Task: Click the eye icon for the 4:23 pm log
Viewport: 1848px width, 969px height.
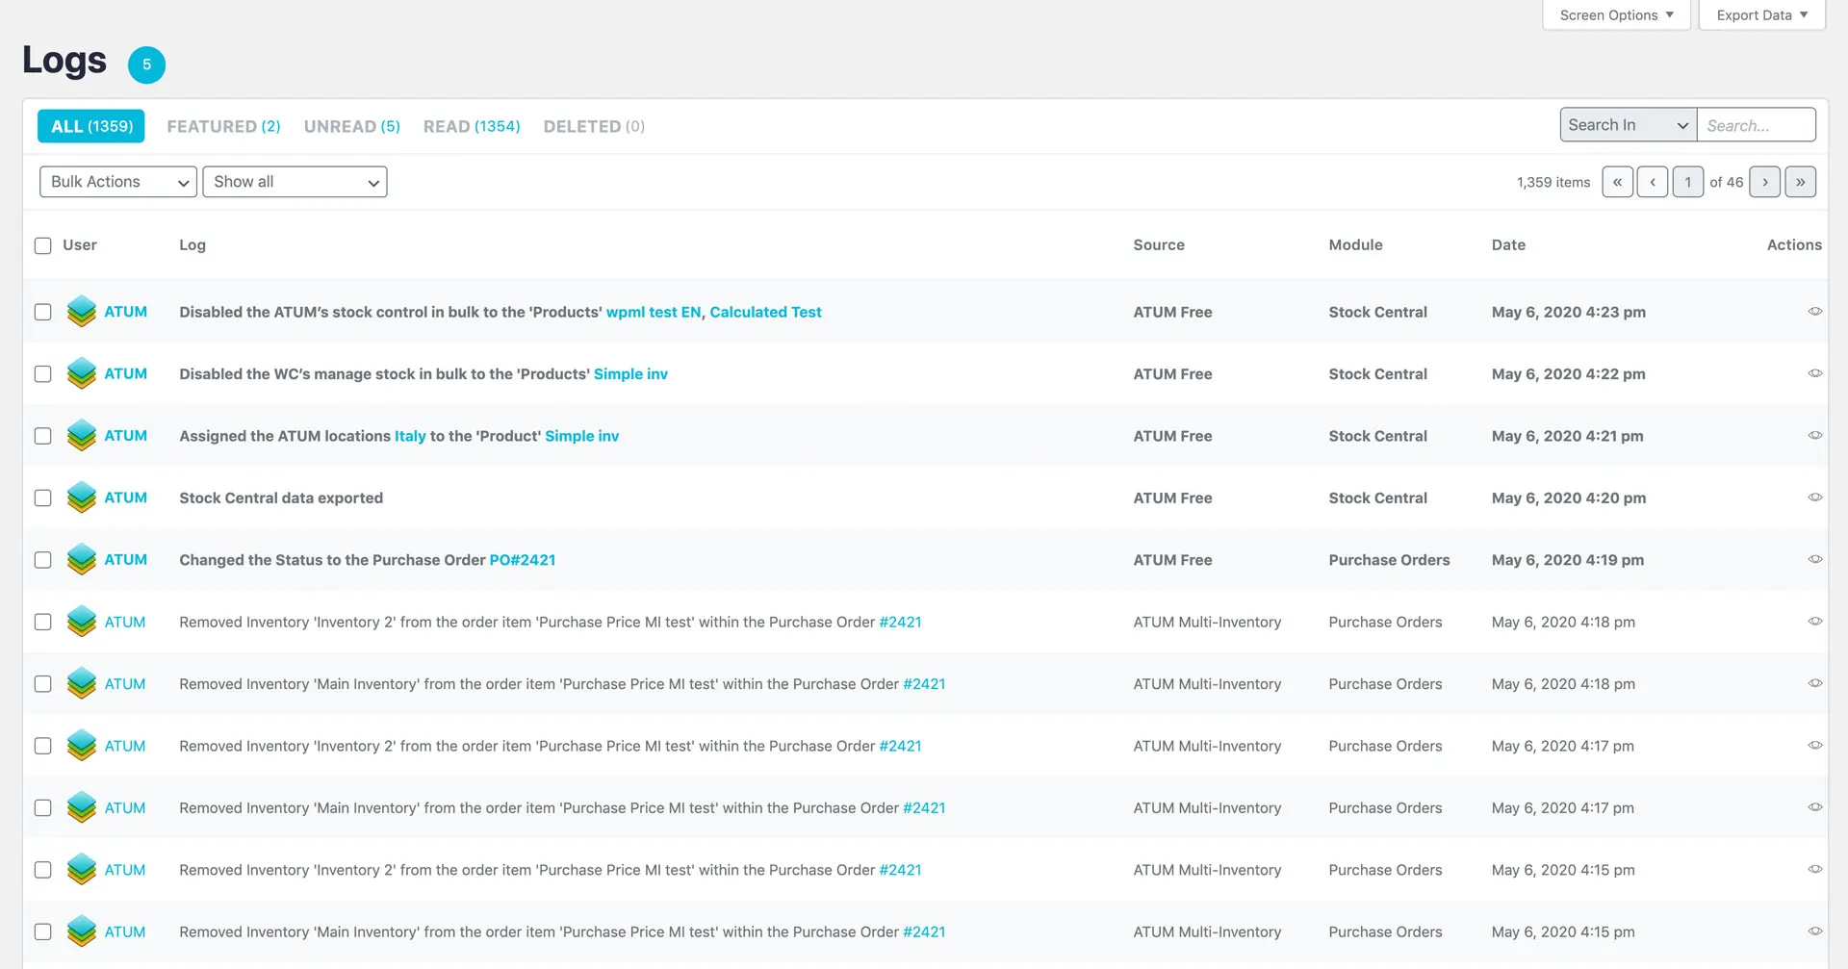Action: click(x=1815, y=311)
